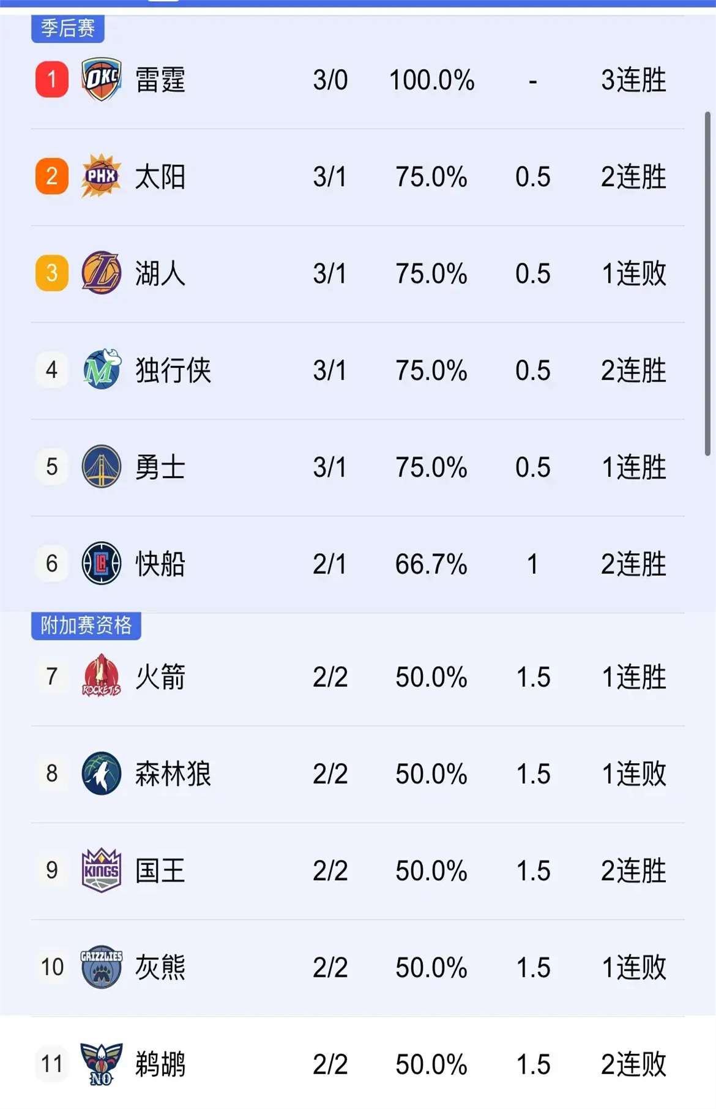Click the 森林狼 team name
The image size is (716, 1109).
173,774
